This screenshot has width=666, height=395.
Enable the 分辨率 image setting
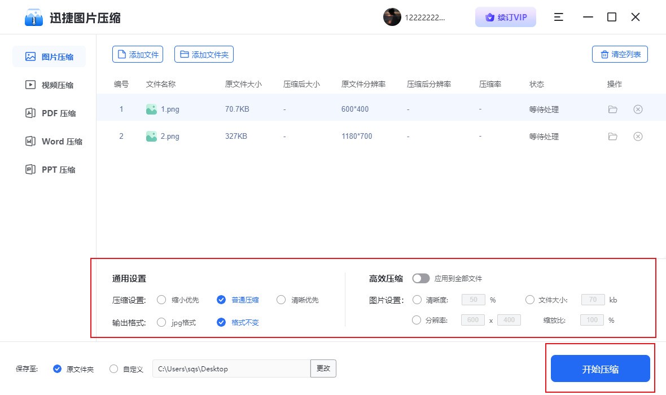(x=418, y=320)
